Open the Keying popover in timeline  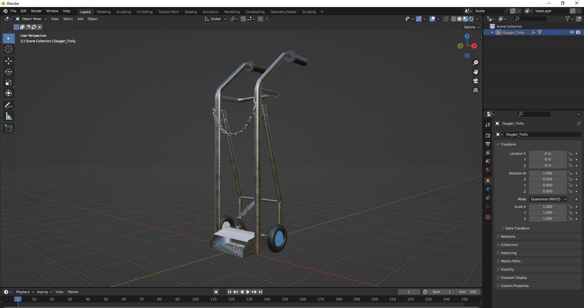pos(44,292)
